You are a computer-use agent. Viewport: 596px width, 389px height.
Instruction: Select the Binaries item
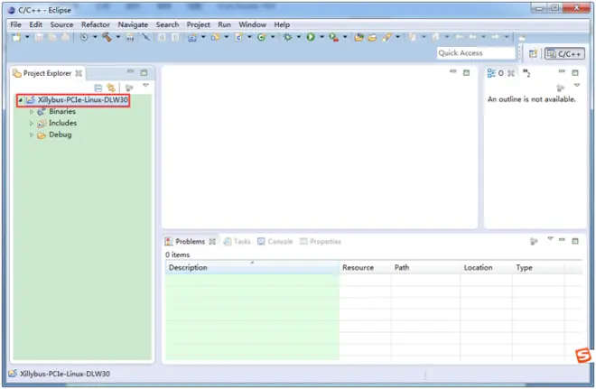62,112
